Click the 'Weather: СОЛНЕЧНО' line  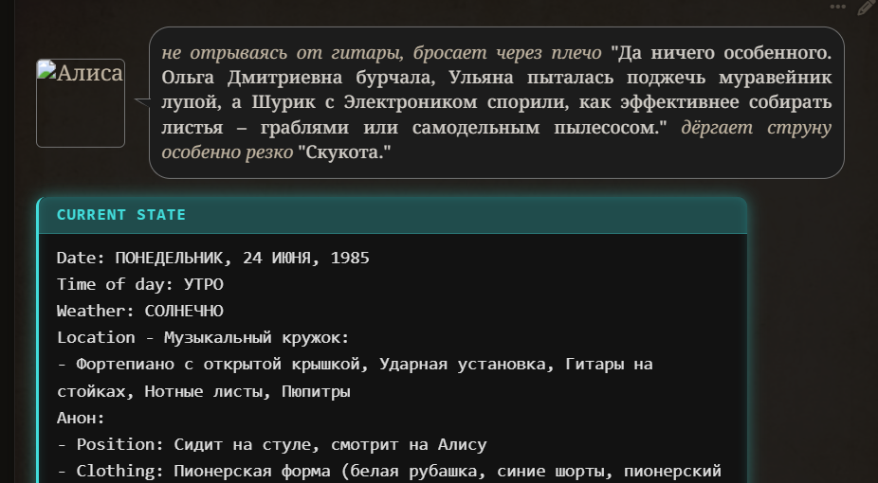point(140,311)
